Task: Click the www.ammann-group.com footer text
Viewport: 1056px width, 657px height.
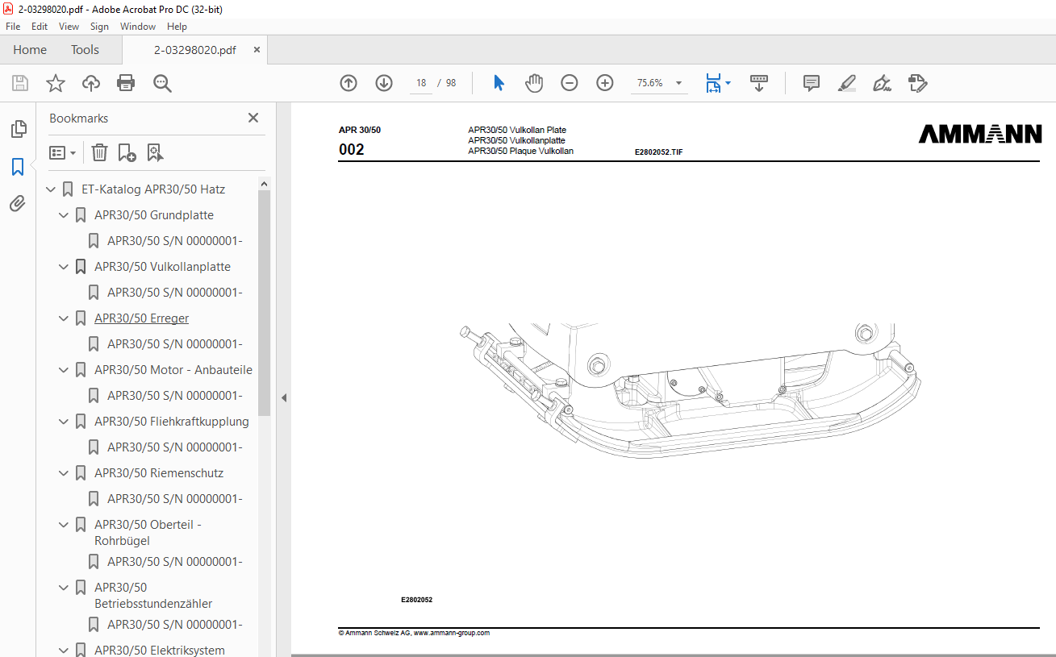Action: [452, 634]
